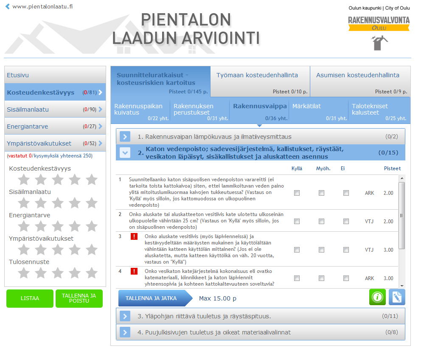This screenshot has height=351, width=424.
Task: Click the fourth star under Tulosennuste rating
Action: [75, 272]
